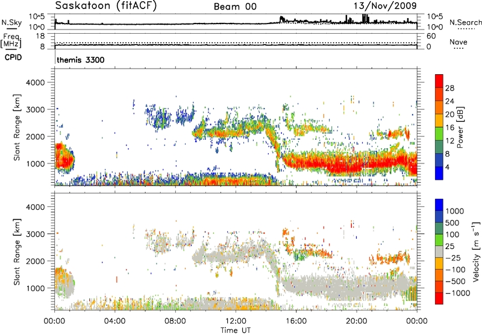Click the "Time UT" axis label

point(236,330)
